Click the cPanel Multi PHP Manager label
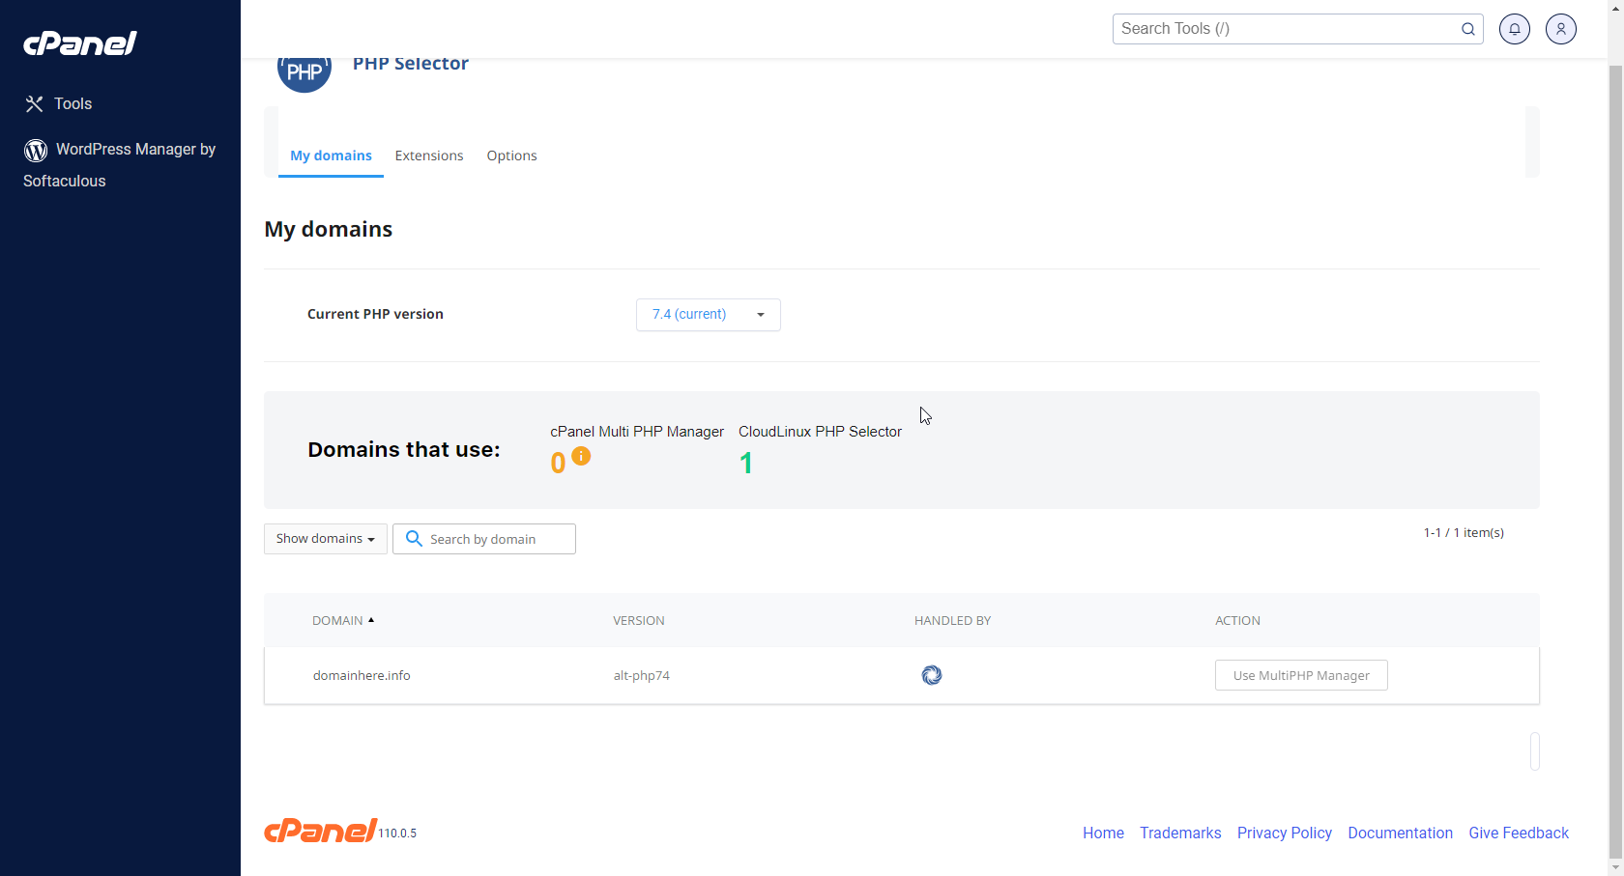The height and width of the screenshot is (876, 1624). coord(637,432)
